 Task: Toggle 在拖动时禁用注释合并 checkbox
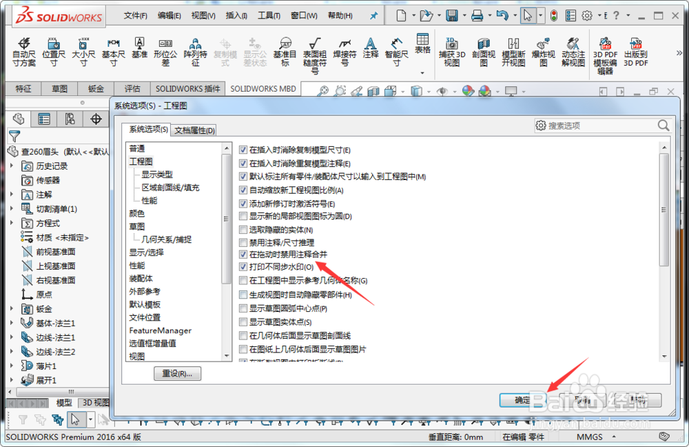243,255
